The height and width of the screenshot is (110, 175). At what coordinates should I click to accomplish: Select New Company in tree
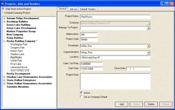click(x=15, y=35)
